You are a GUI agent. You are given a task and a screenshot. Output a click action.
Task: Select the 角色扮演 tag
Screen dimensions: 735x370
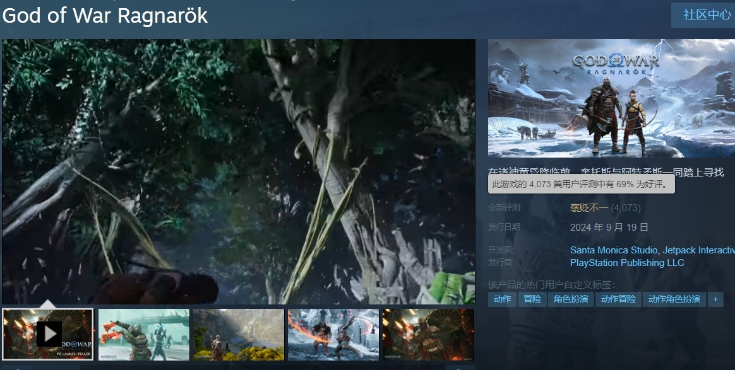point(571,299)
